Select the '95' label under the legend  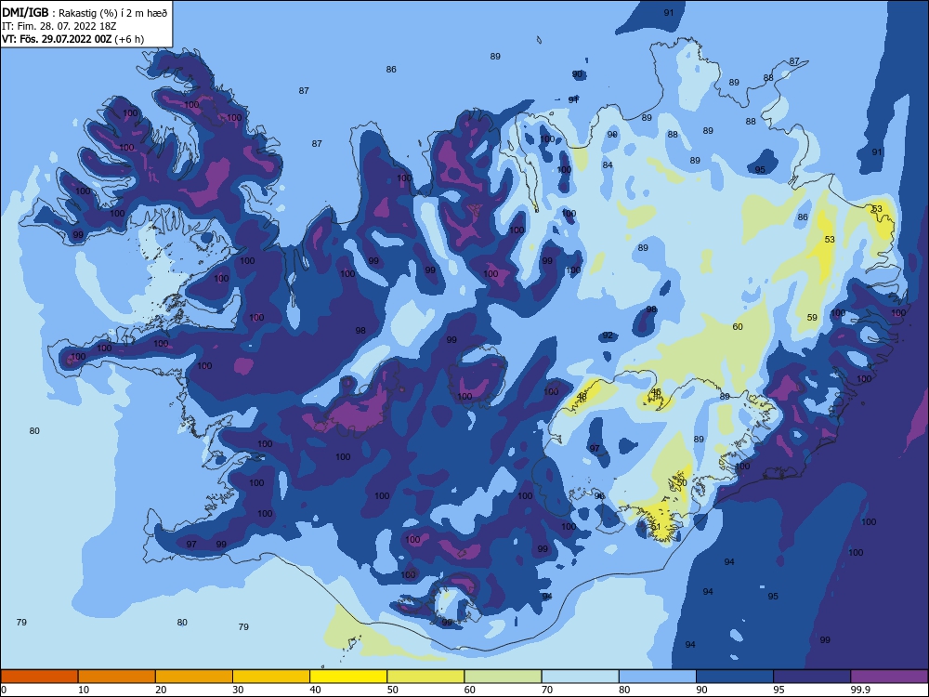(x=779, y=690)
